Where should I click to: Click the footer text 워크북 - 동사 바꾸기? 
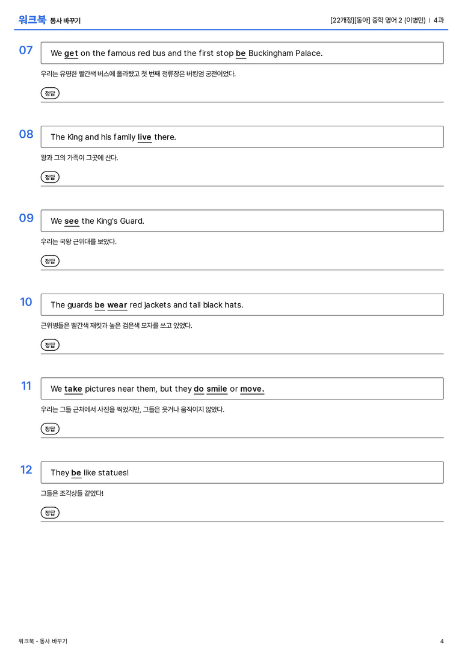tap(43, 641)
